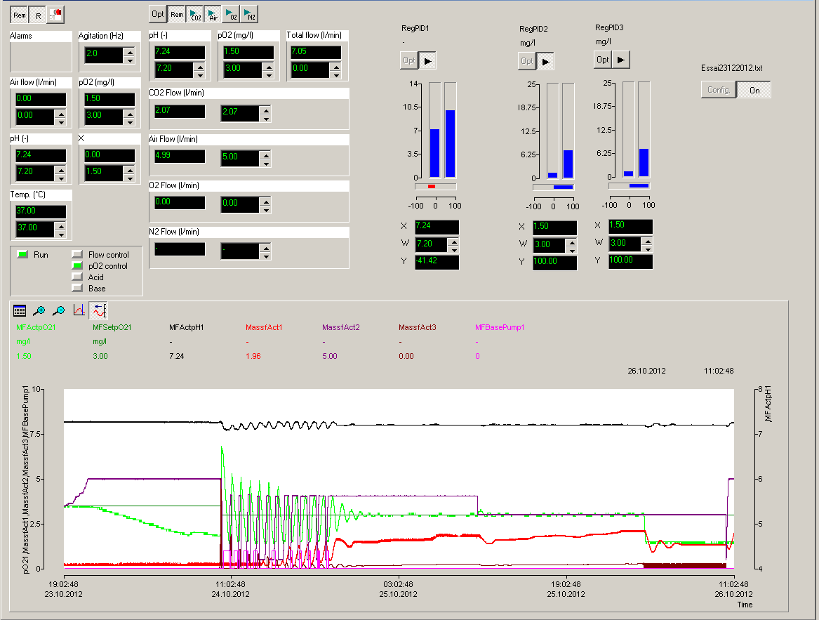Select the MFActpO21 legend label
The image size is (819, 620).
pyautogui.click(x=36, y=327)
